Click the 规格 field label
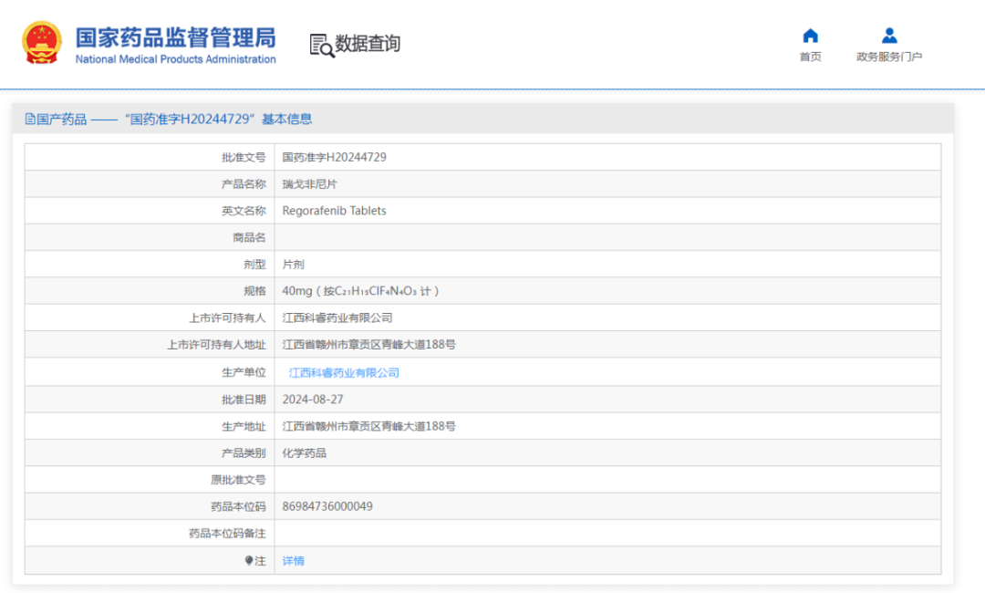Image resolution: width=985 pixels, height=593 pixels. pos(255,291)
